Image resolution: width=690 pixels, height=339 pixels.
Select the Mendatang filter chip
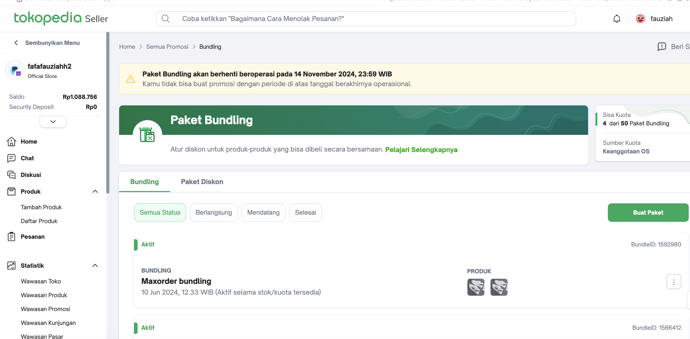[263, 212]
